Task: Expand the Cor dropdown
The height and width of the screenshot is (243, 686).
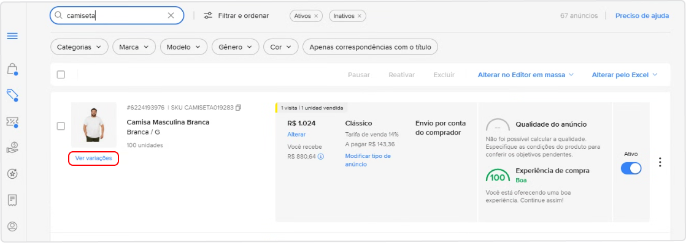Action: 281,47
